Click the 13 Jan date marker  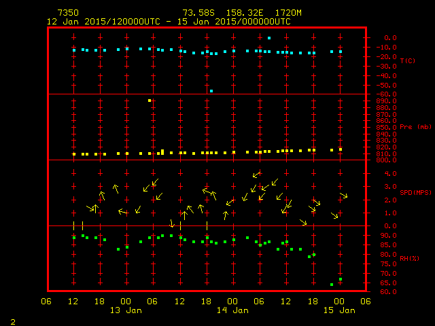coord(126,310)
